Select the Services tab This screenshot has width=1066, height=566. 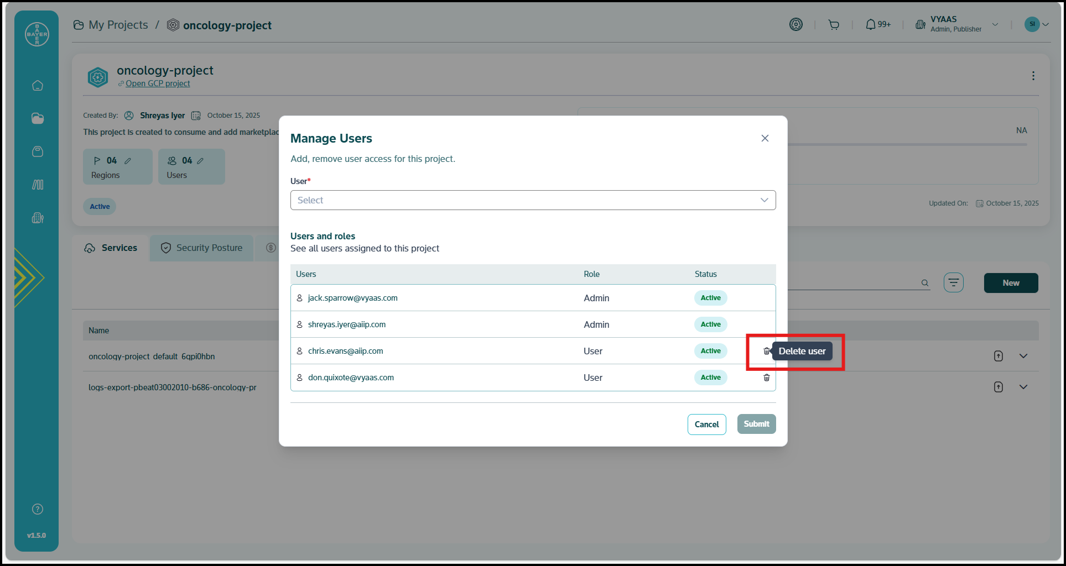(111, 248)
